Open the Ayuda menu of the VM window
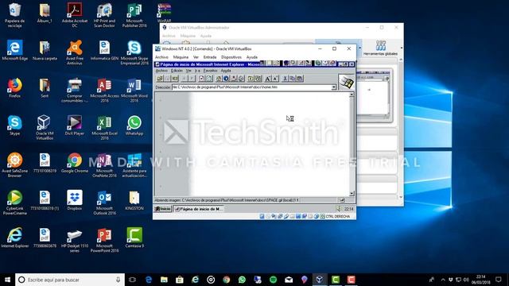 click(252, 57)
